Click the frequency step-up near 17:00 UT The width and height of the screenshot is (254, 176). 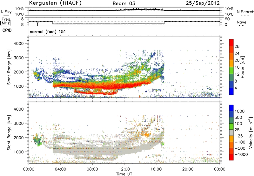tap(164, 23)
